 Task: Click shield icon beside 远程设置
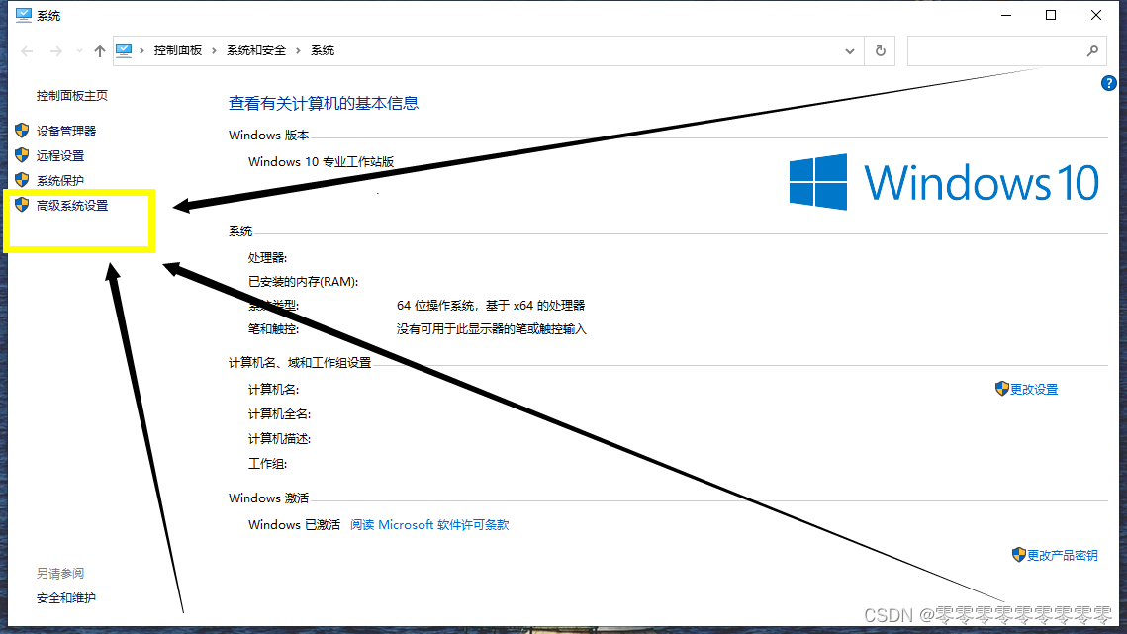coord(22,155)
